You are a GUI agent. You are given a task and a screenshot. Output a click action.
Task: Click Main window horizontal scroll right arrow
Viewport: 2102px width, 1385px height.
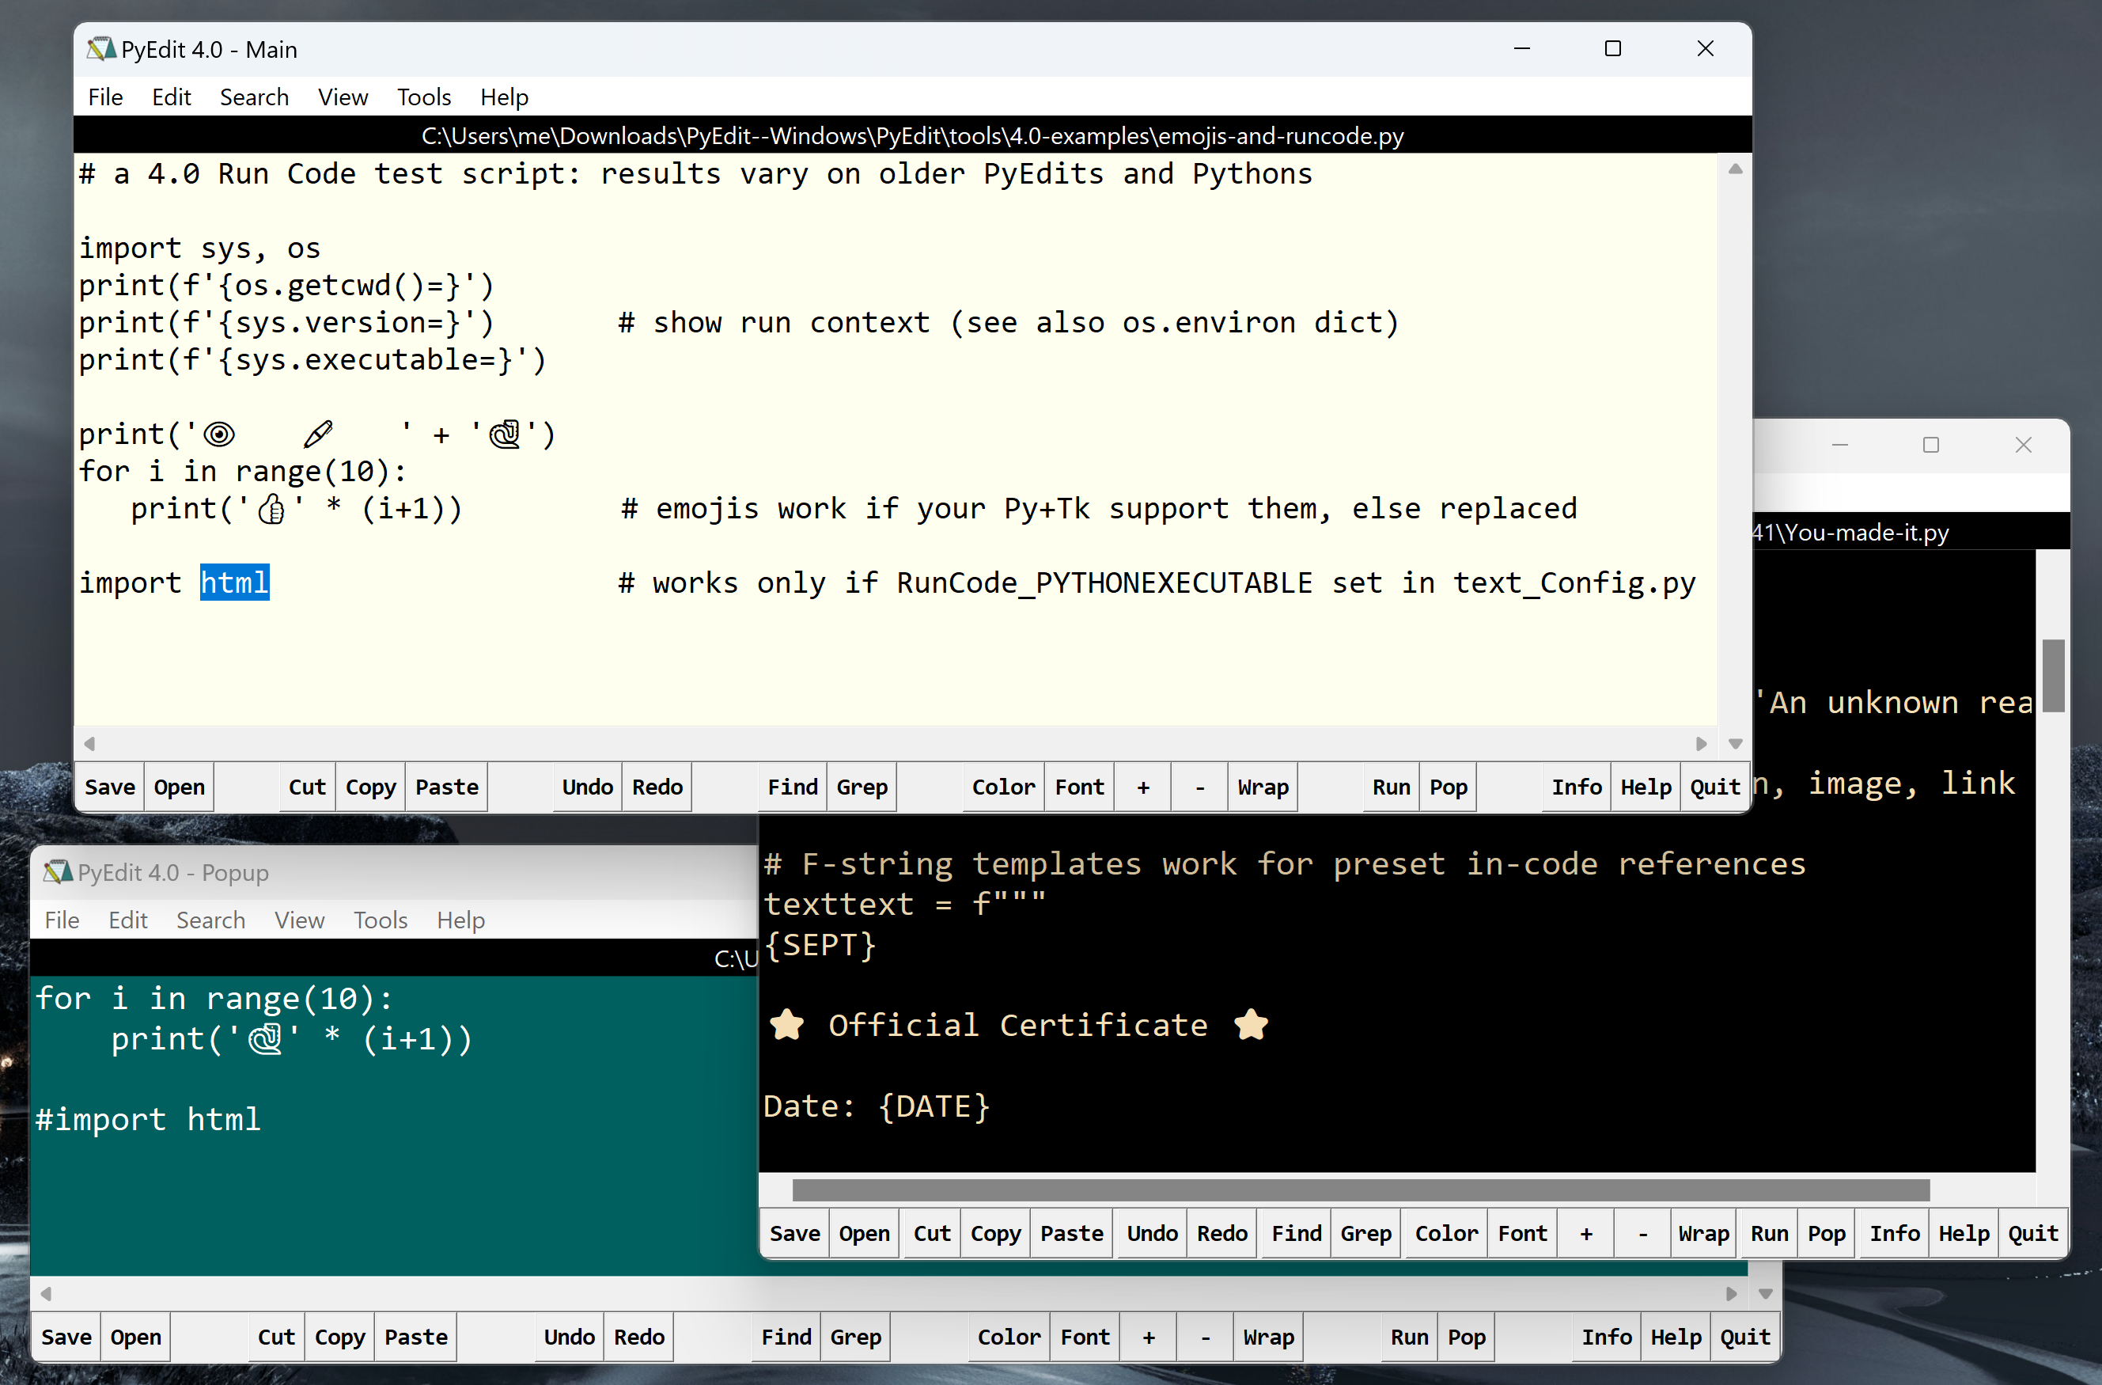(1701, 744)
